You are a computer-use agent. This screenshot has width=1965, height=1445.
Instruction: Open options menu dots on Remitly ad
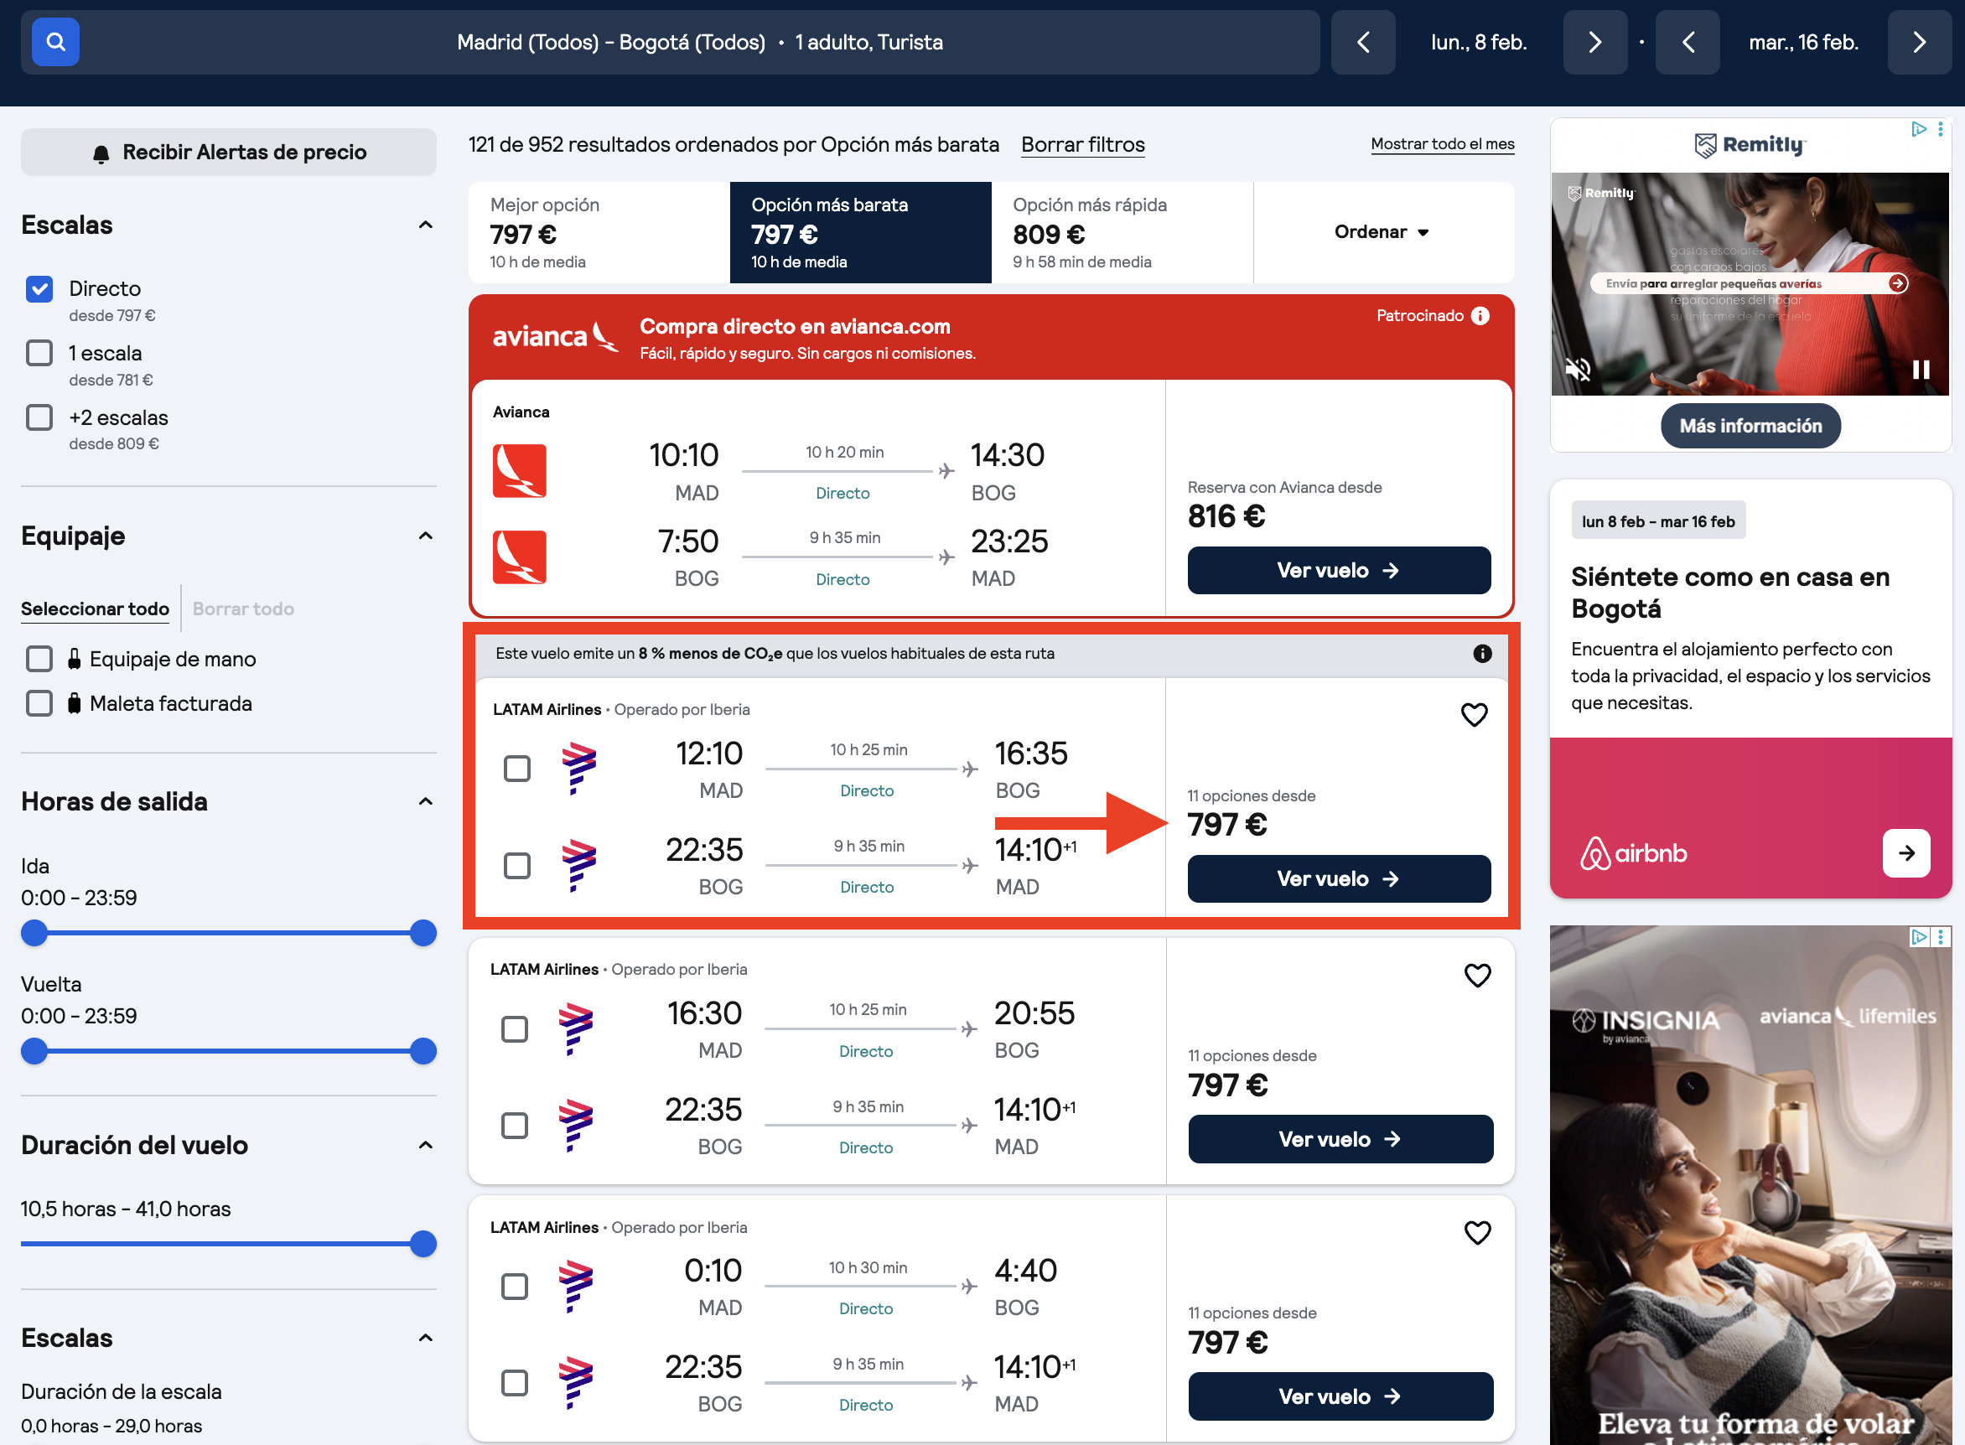[x=1940, y=128]
